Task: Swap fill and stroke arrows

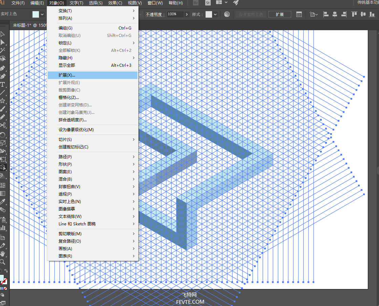Action: click(x=6, y=271)
